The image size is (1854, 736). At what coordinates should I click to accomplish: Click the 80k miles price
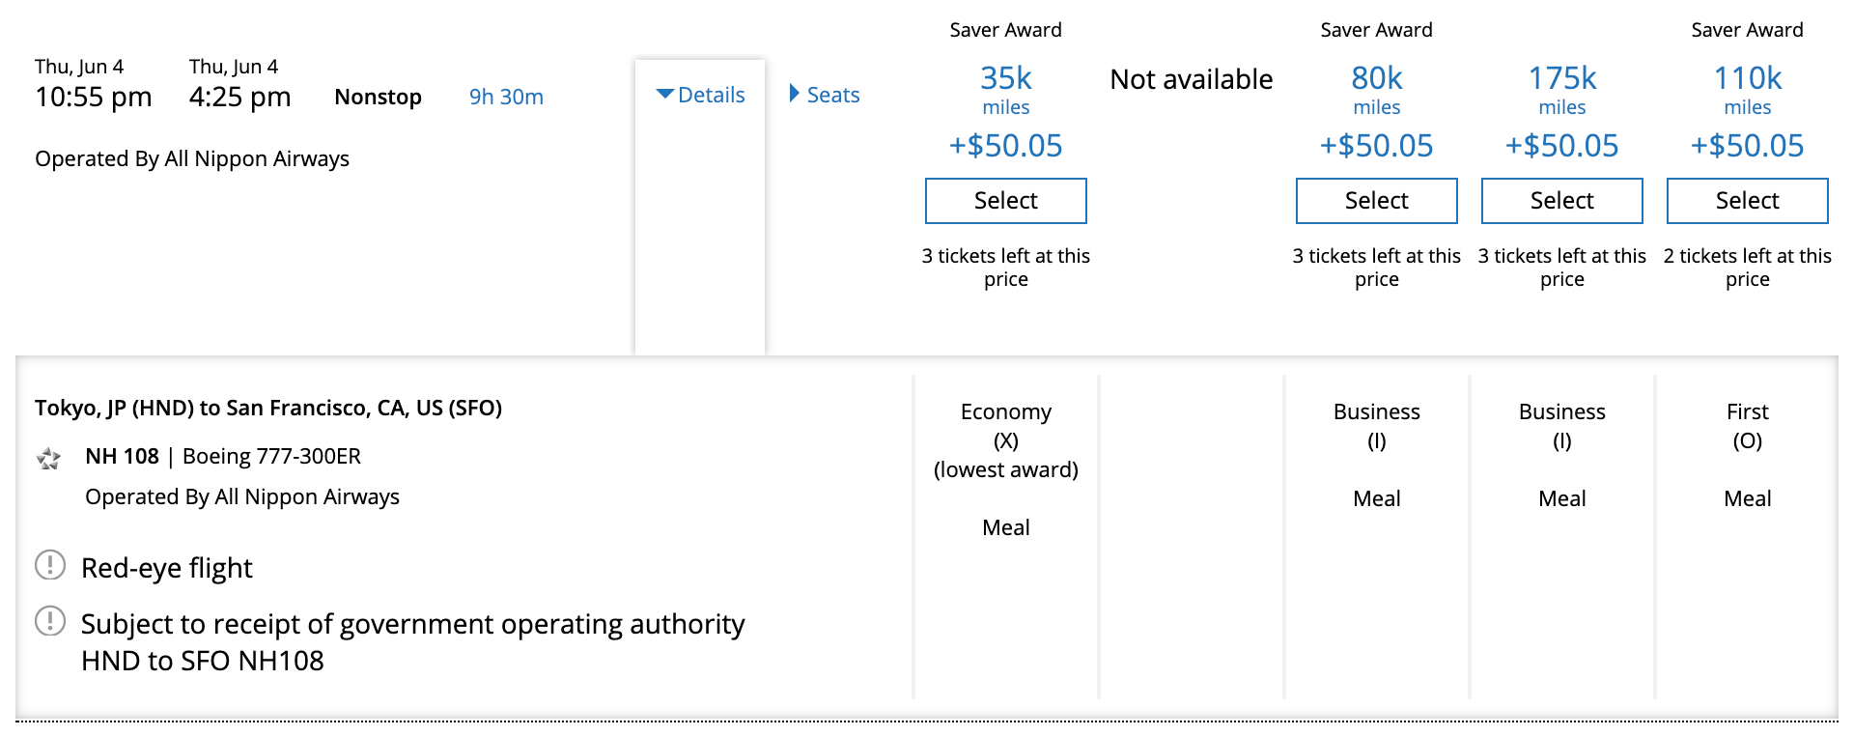click(x=1376, y=78)
